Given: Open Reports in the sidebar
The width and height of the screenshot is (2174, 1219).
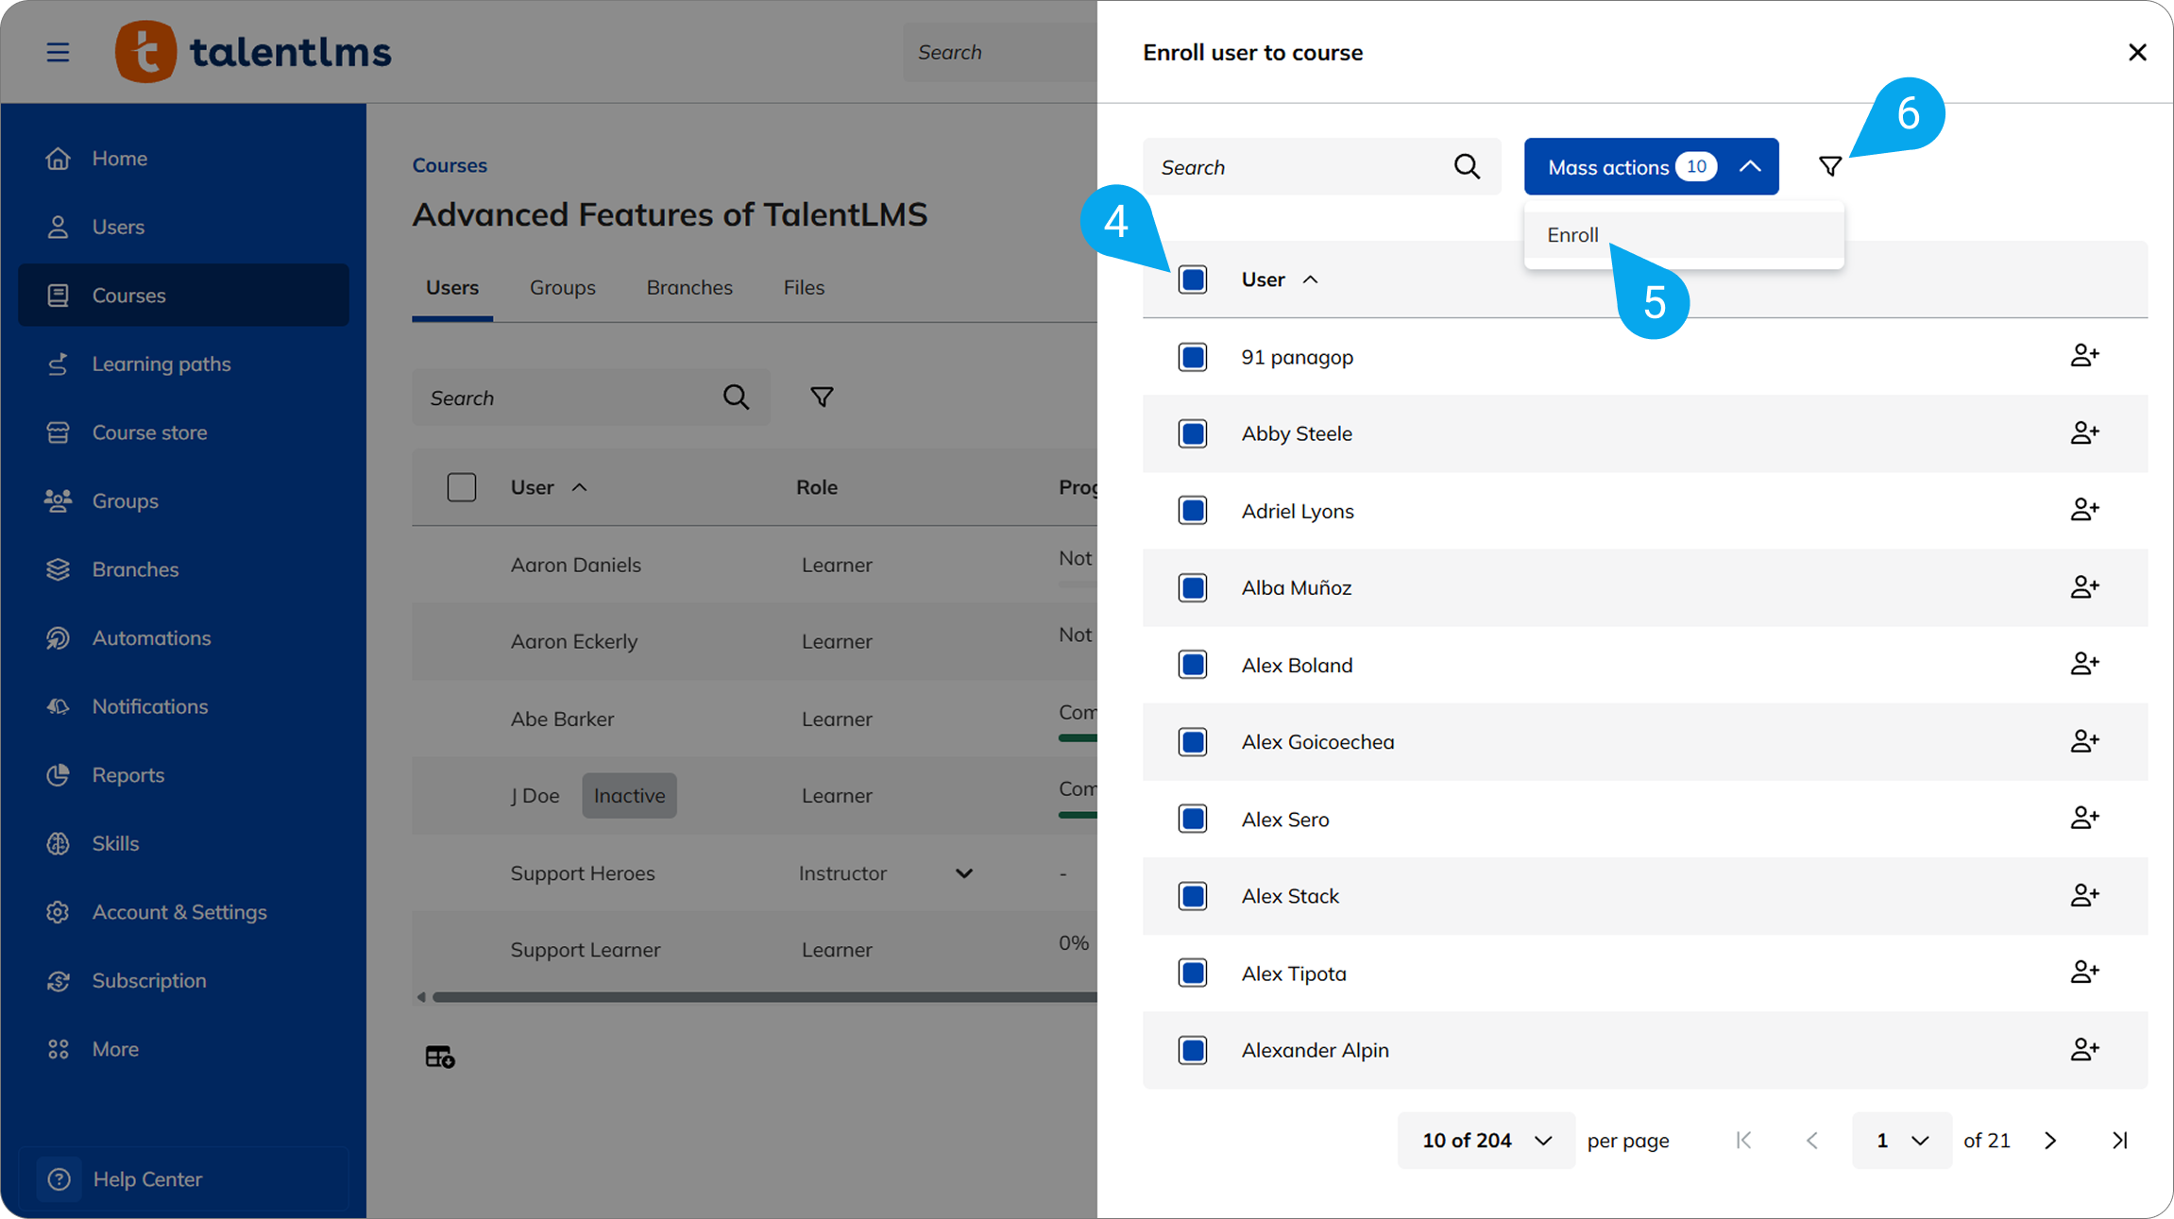Looking at the screenshot, I should [x=183, y=775].
